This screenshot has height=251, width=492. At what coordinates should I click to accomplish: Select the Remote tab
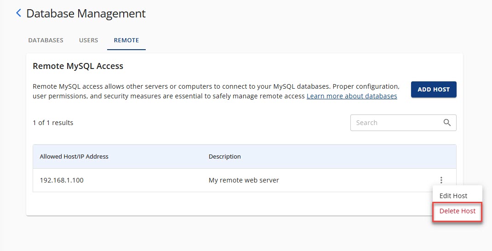pos(126,40)
